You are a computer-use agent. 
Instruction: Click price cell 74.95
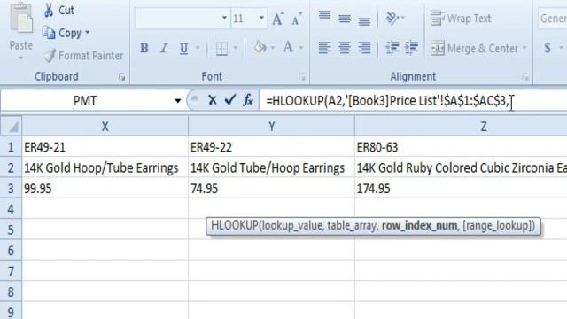[x=272, y=189]
